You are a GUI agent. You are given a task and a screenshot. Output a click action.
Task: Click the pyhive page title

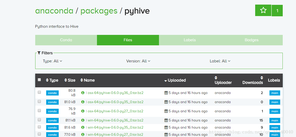coord(137,11)
